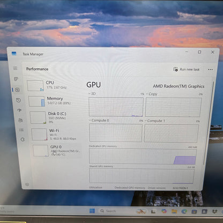Open Dropbox from the taskbar

pyautogui.click(x=214, y=212)
